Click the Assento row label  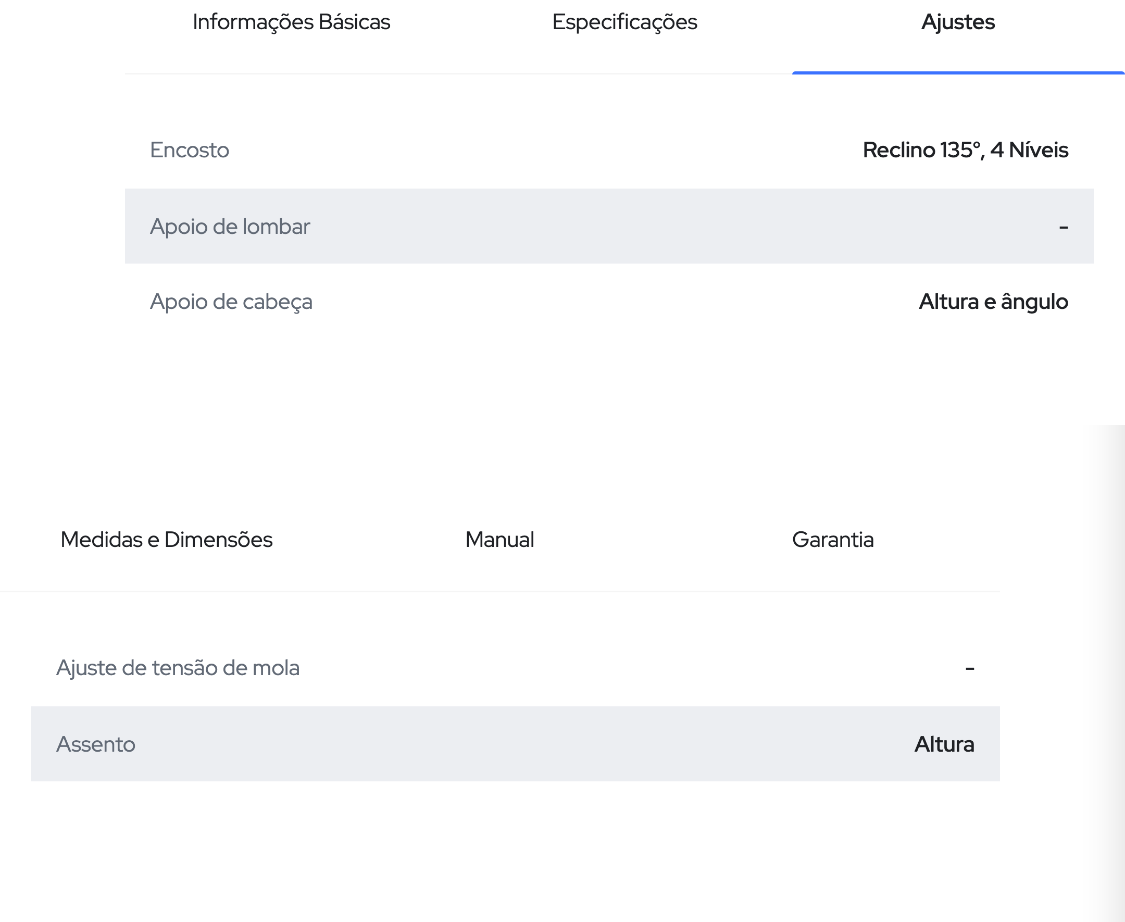[95, 744]
